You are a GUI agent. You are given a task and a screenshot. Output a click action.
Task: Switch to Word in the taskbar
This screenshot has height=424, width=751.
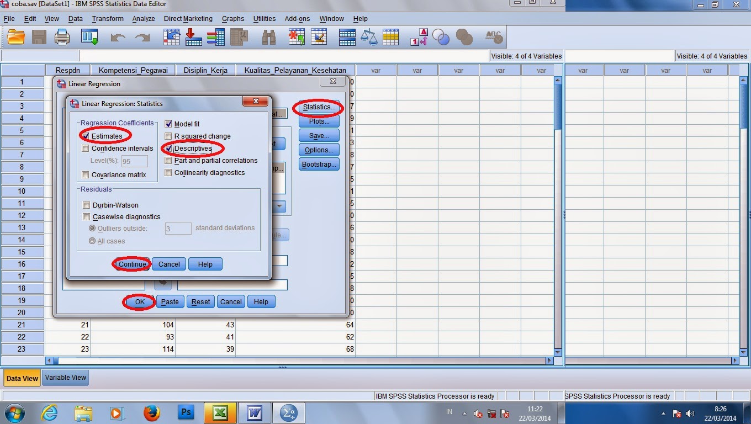[x=255, y=412]
